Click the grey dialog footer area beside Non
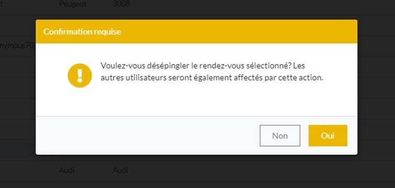 click(146, 136)
